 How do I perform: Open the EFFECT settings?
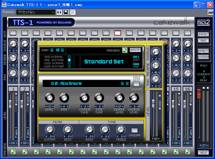(x=203, y=51)
